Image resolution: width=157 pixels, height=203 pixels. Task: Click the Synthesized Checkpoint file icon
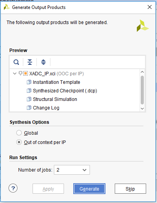29,90
